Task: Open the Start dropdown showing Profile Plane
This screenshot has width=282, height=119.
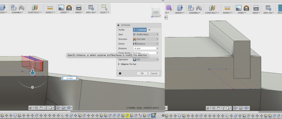Action: pos(146,34)
